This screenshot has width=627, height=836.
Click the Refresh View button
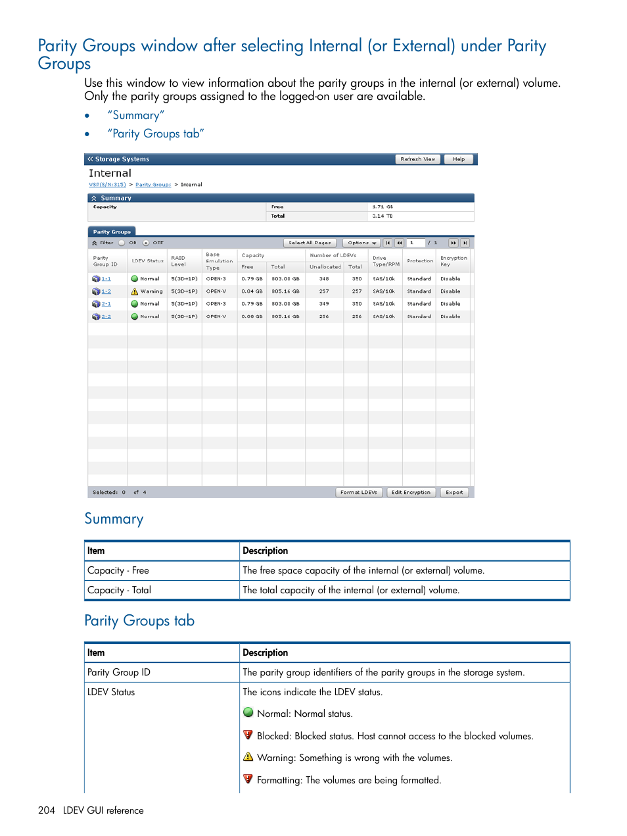point(418,159)
